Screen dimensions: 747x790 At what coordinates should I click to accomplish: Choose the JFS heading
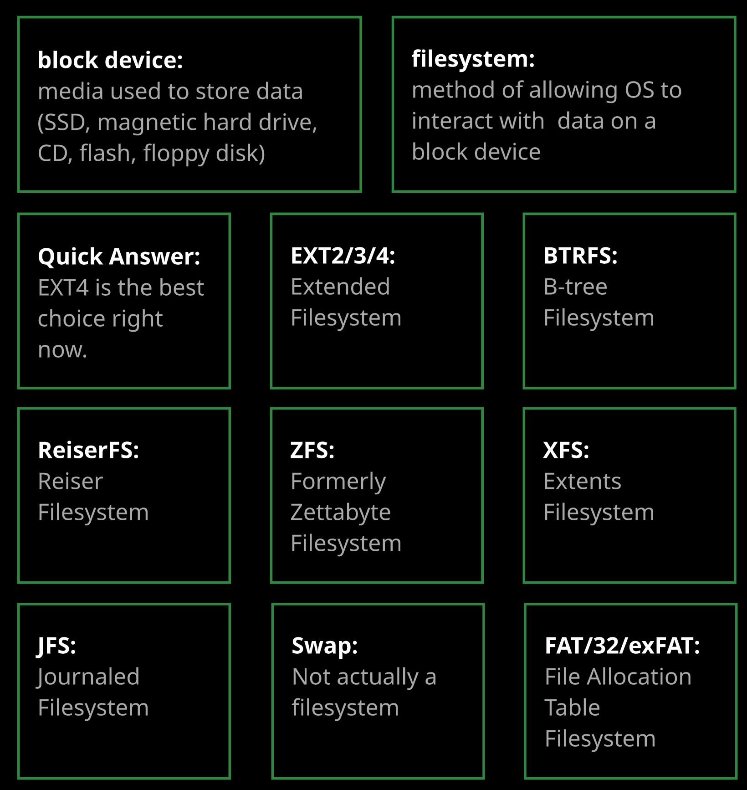click(x=57, y=646)
